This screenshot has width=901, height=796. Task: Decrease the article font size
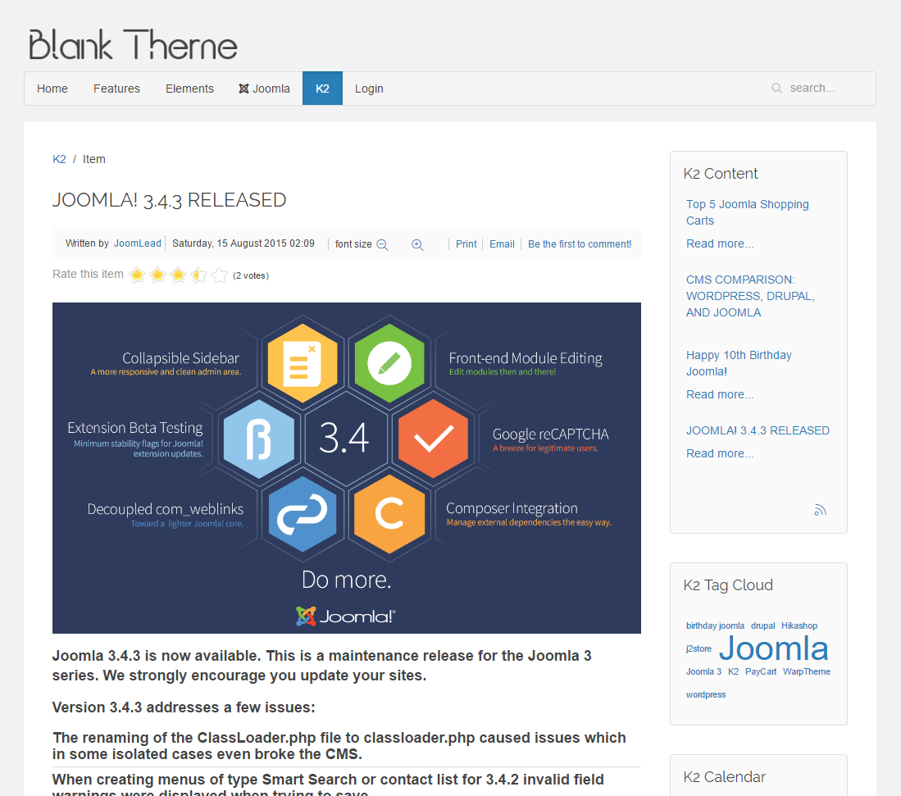pyautogui.click(x=382, y=243)
